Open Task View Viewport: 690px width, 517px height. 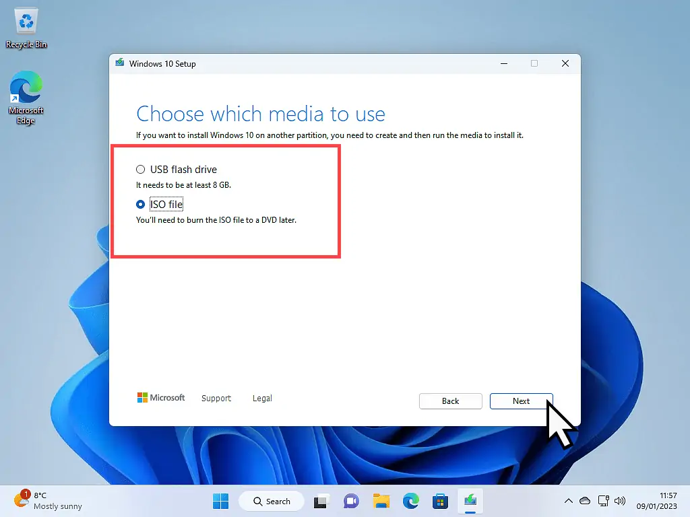[320, 501]
